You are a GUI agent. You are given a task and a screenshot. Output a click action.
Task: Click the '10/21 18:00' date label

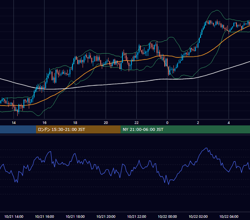point(75,216)
